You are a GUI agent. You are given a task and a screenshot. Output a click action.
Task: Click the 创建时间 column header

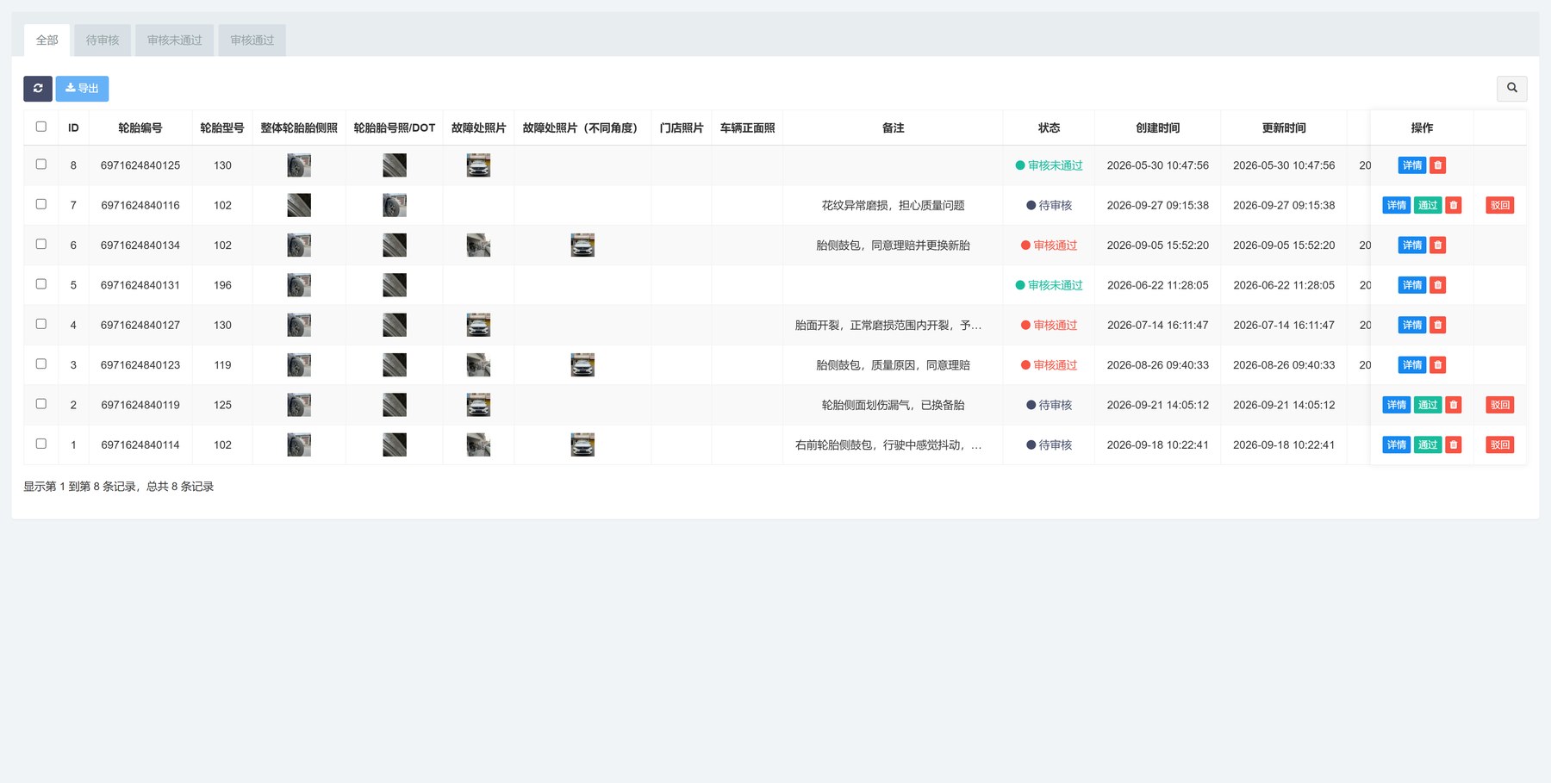(1157, 127)
